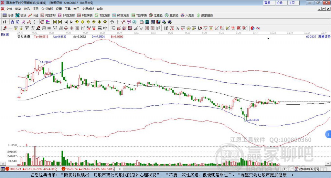This screenshot has height=178, width=331.
Task: Click the blue infinity symbol icon
Action: tap(258, 28)
